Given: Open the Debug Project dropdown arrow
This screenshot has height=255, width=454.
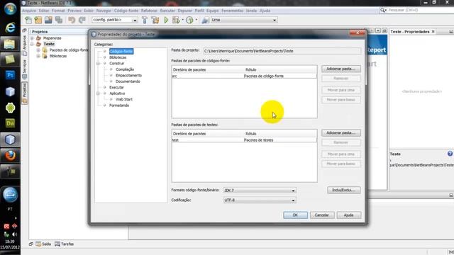Looking at the screenshot, I should [x=182, y=20].
